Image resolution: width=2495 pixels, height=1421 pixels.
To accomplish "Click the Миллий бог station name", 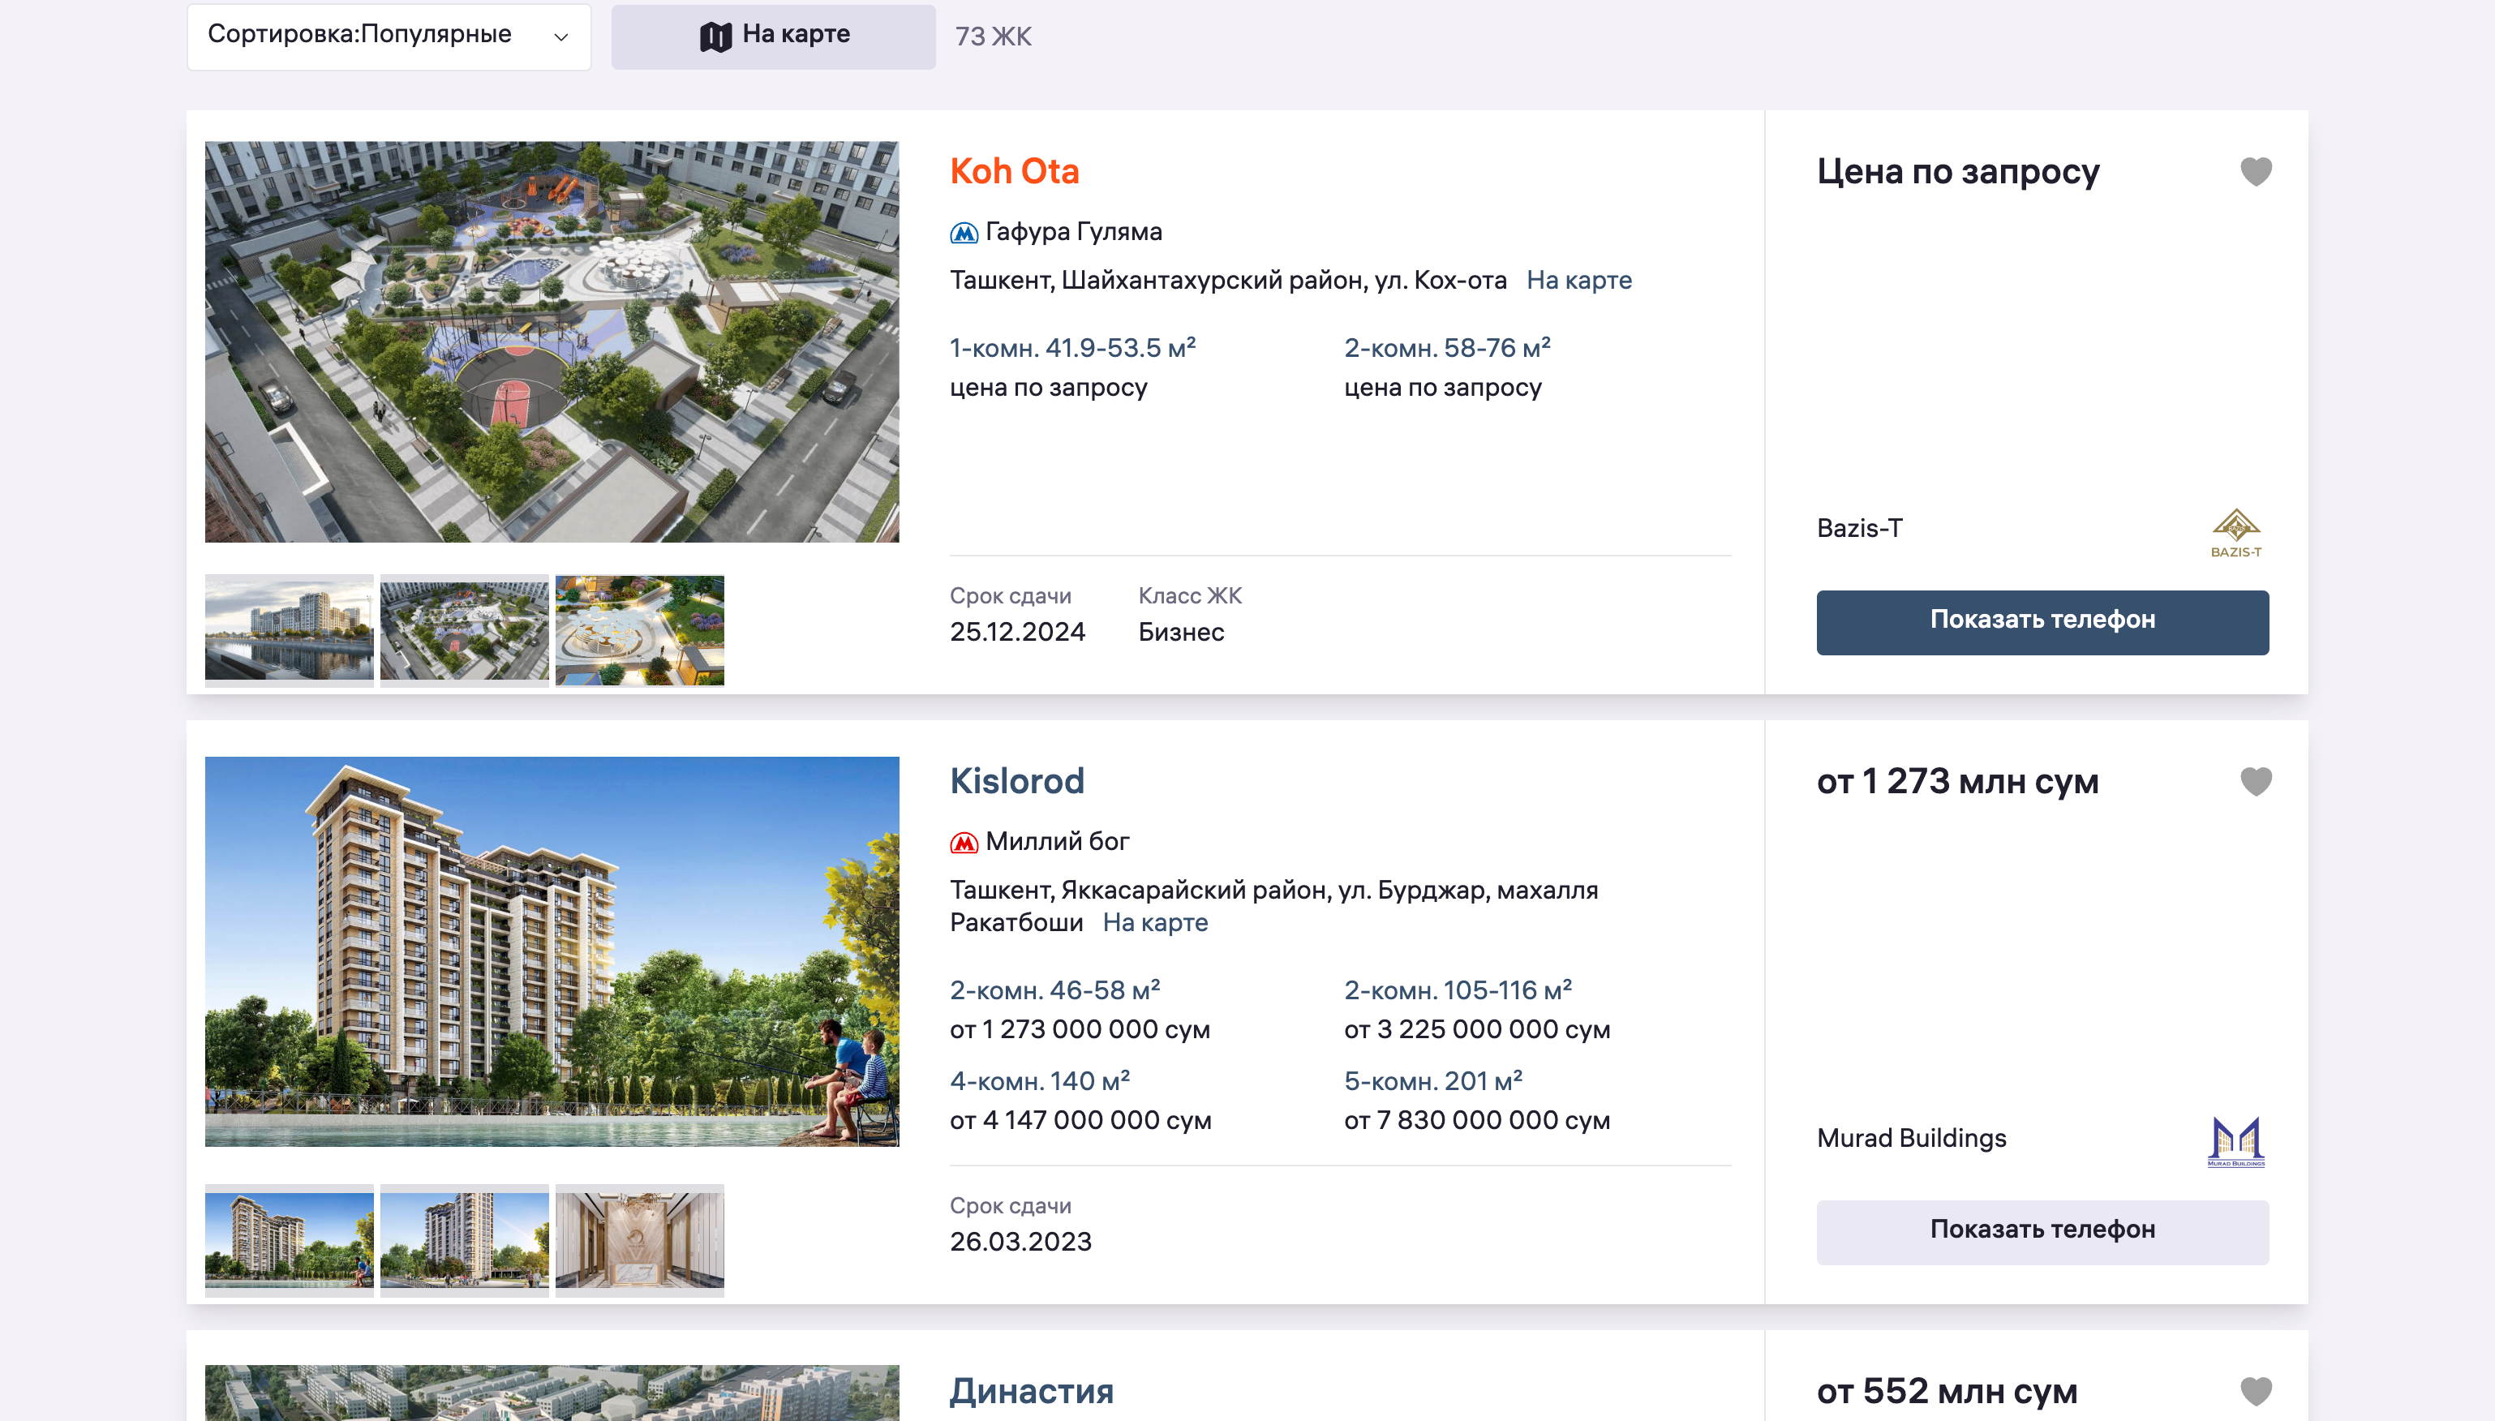I will pos(1057,841).
